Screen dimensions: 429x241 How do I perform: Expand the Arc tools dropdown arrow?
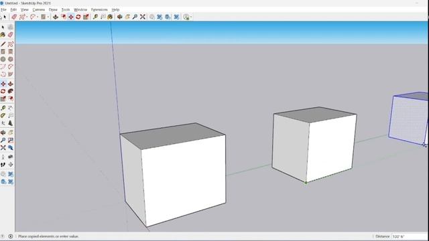38,17
